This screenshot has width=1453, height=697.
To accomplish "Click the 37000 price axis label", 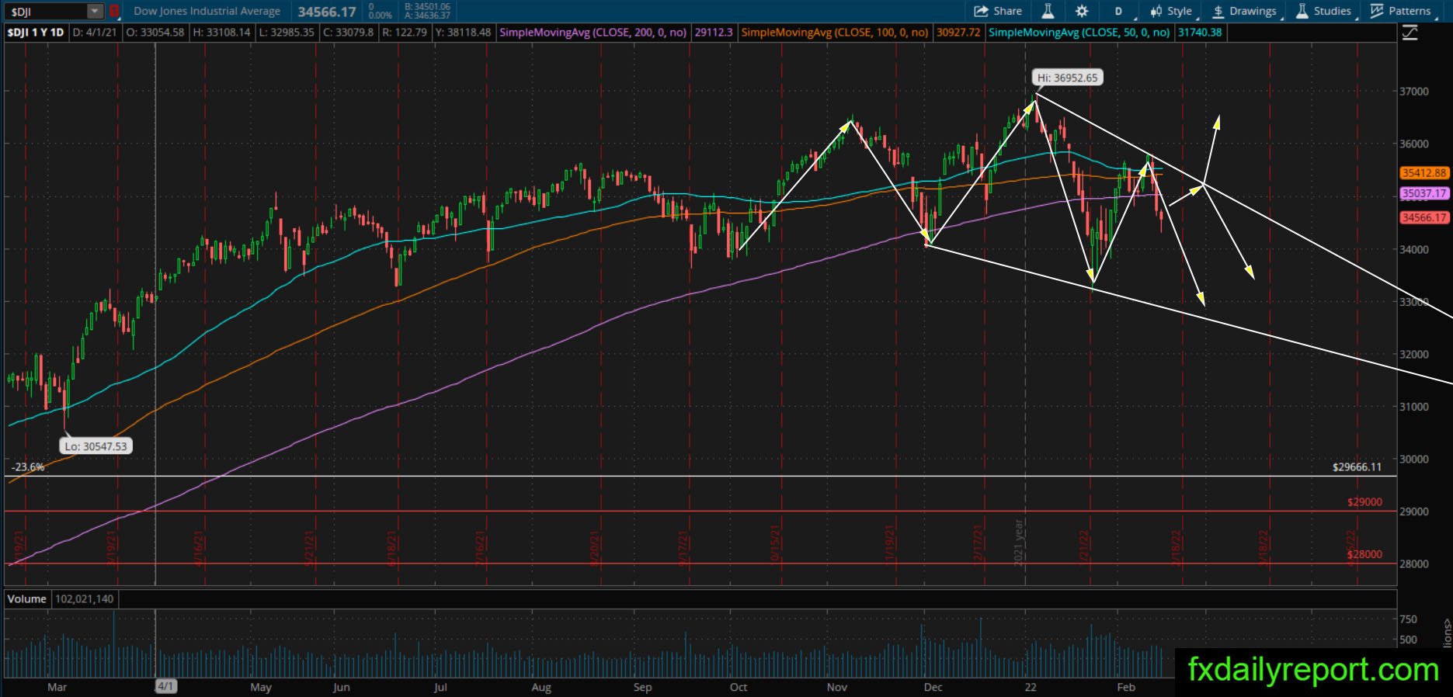I will pyautogui.click(x=1414, y=92).
